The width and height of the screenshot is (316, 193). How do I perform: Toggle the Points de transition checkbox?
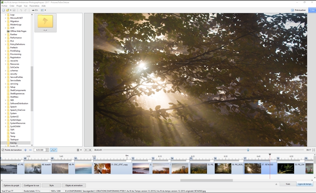click(3, 150)
